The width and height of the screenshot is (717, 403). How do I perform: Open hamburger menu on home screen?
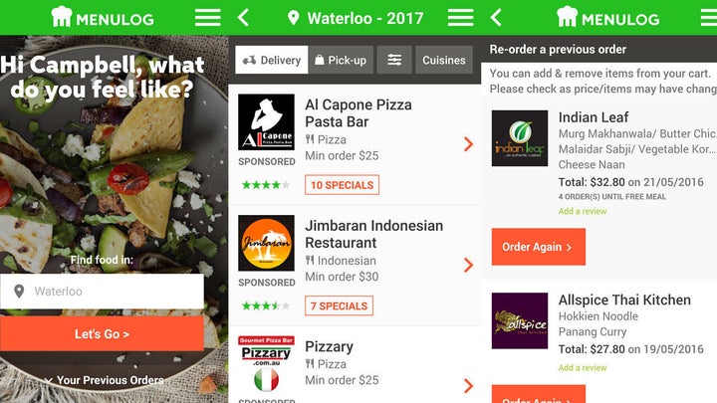click(207, 18)
